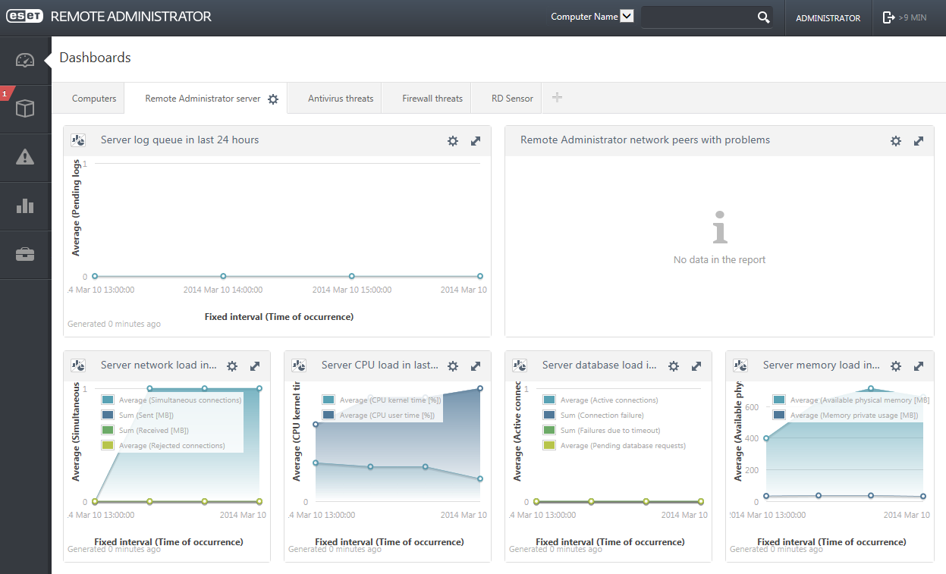Click chart type icon of Server database load

(x=519, y=365)
